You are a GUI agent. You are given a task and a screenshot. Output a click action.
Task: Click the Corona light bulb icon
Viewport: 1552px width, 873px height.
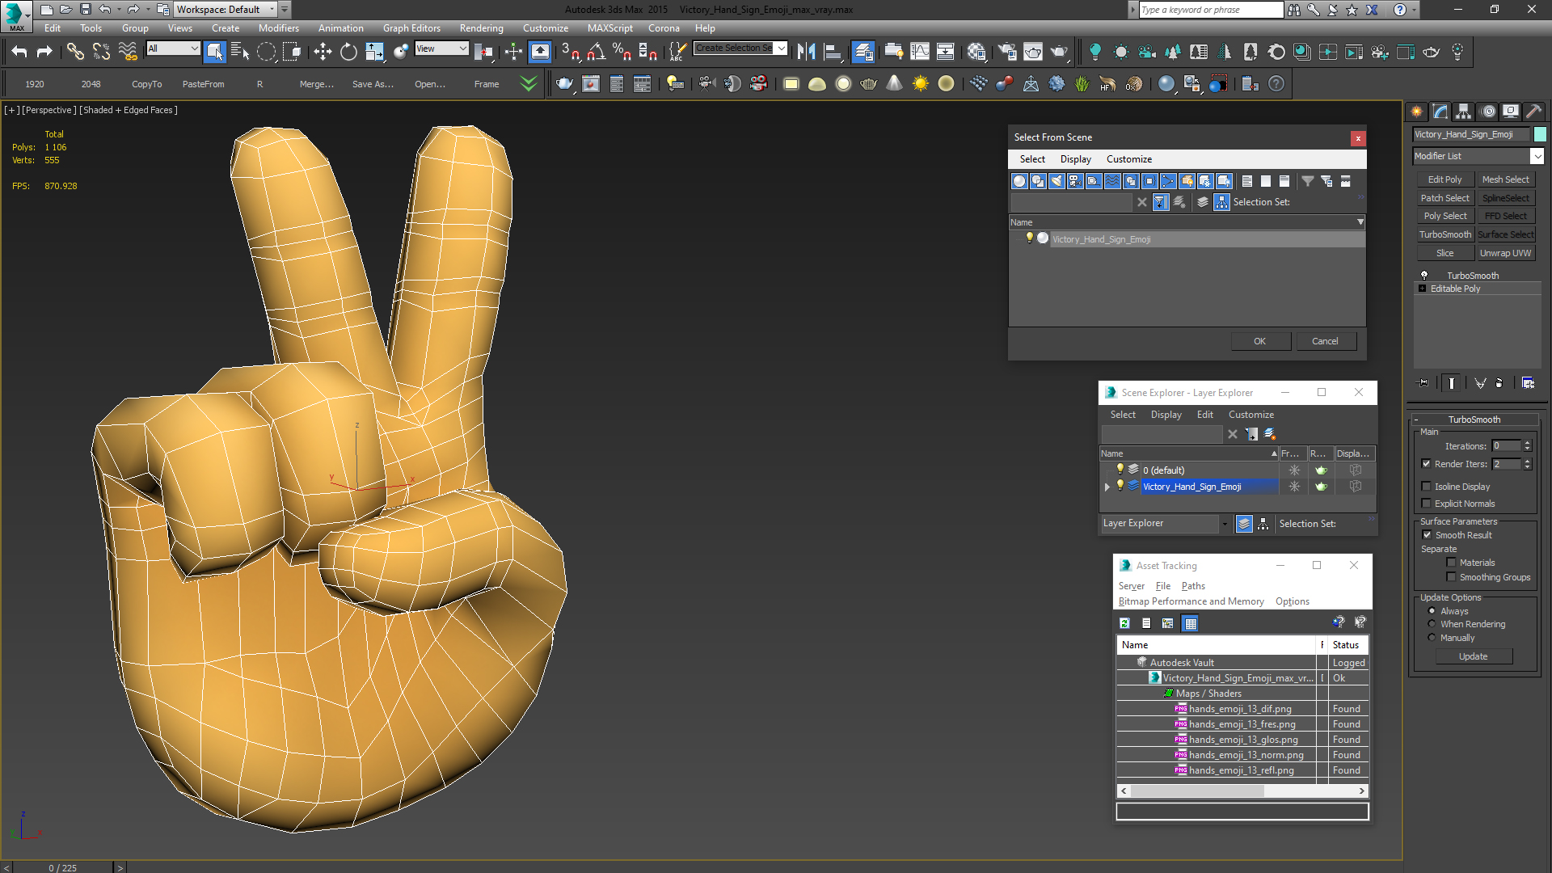click(x=1095, y=52)
